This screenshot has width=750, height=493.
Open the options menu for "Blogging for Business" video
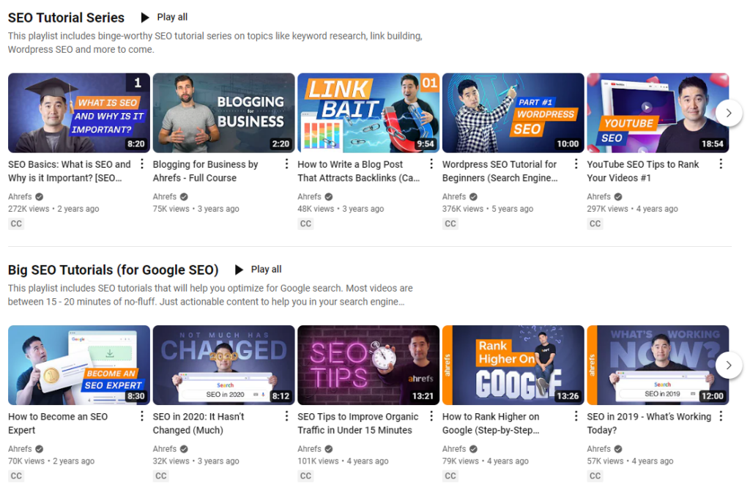[286, 163]
